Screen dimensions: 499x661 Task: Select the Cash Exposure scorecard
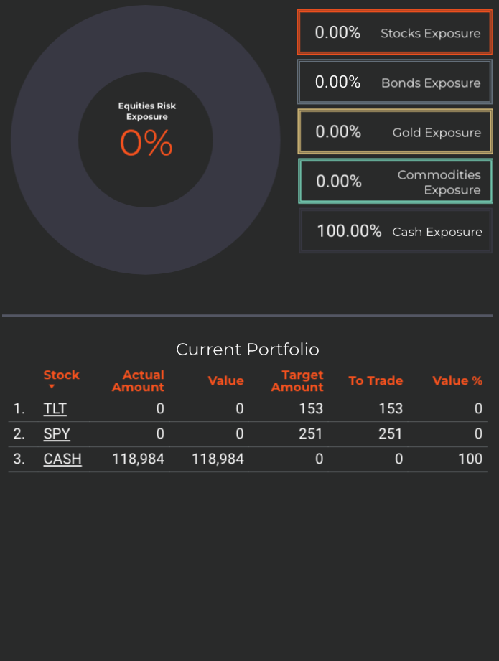coord(396,231)
